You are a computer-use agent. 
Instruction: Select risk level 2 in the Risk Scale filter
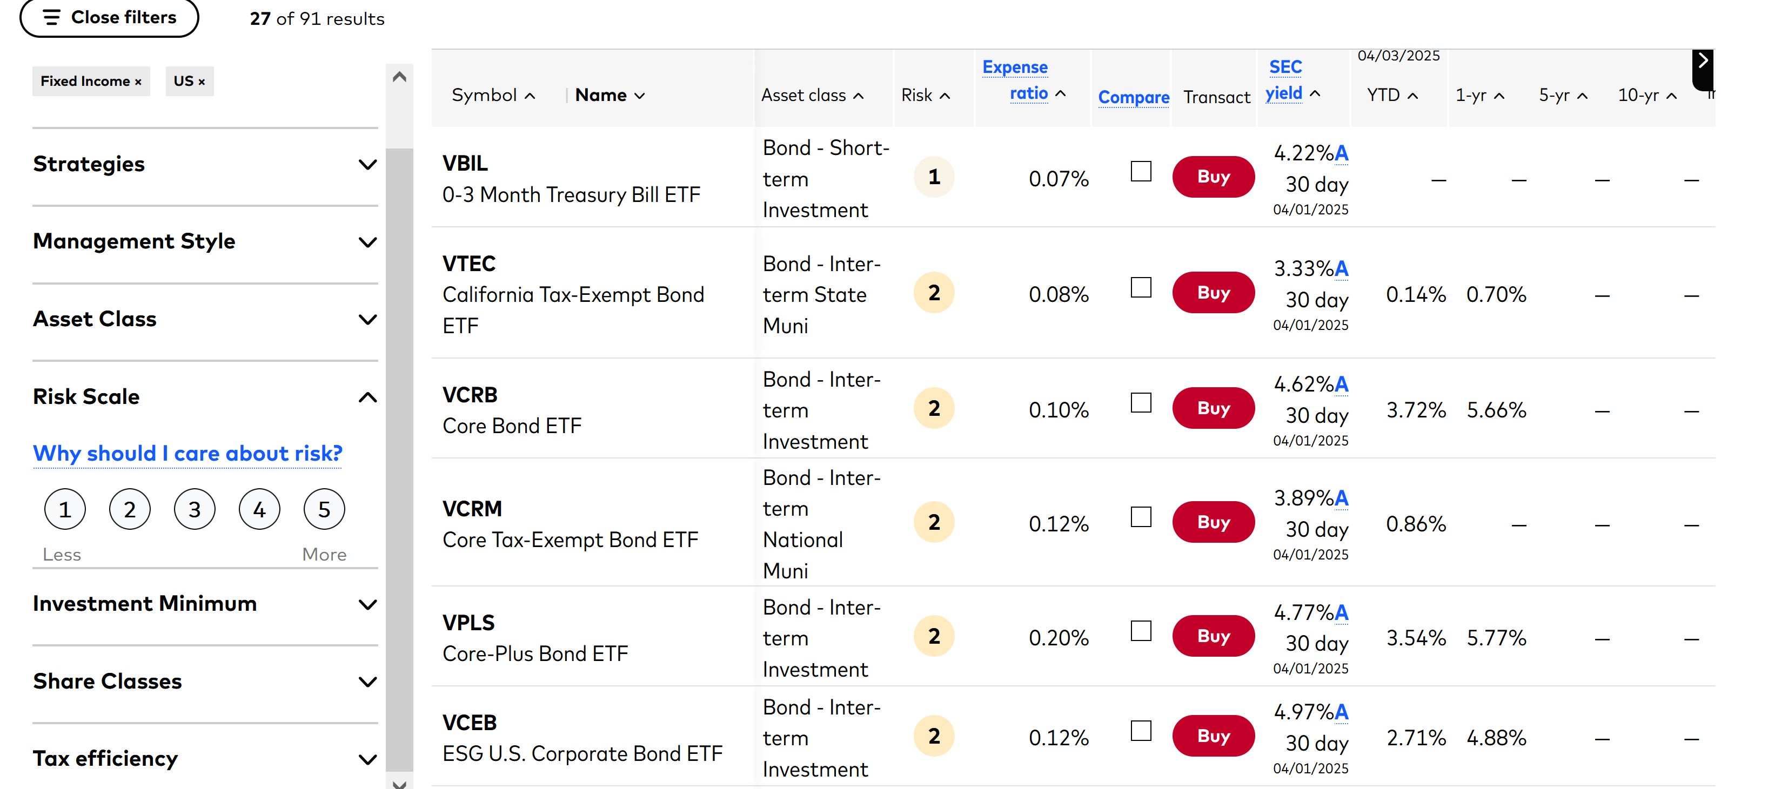tap(130, 509)
